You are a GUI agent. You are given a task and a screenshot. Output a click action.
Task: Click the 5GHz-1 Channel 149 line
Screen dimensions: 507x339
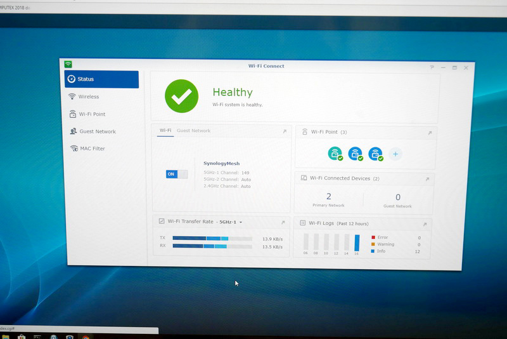tap(226, 173)
